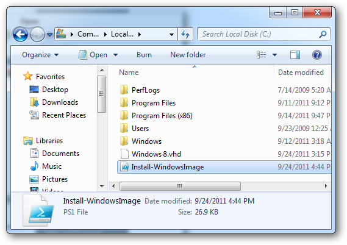The width and height of the screenshot is (347, 245).
Task: Open Downloads in the navigation pane
Action: pos(60,102)
